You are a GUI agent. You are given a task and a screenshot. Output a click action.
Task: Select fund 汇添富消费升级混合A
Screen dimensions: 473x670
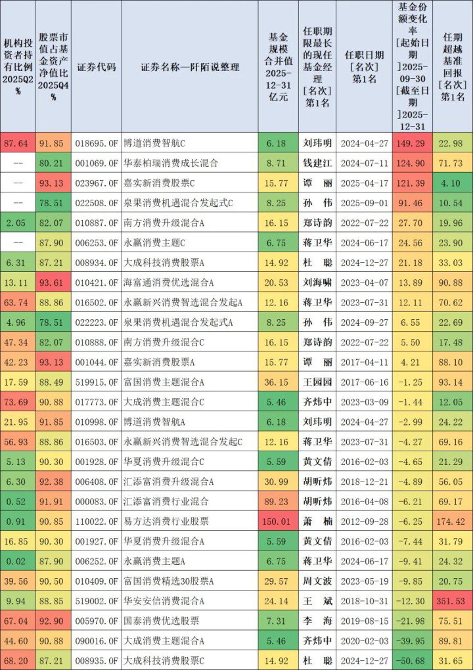168,481
